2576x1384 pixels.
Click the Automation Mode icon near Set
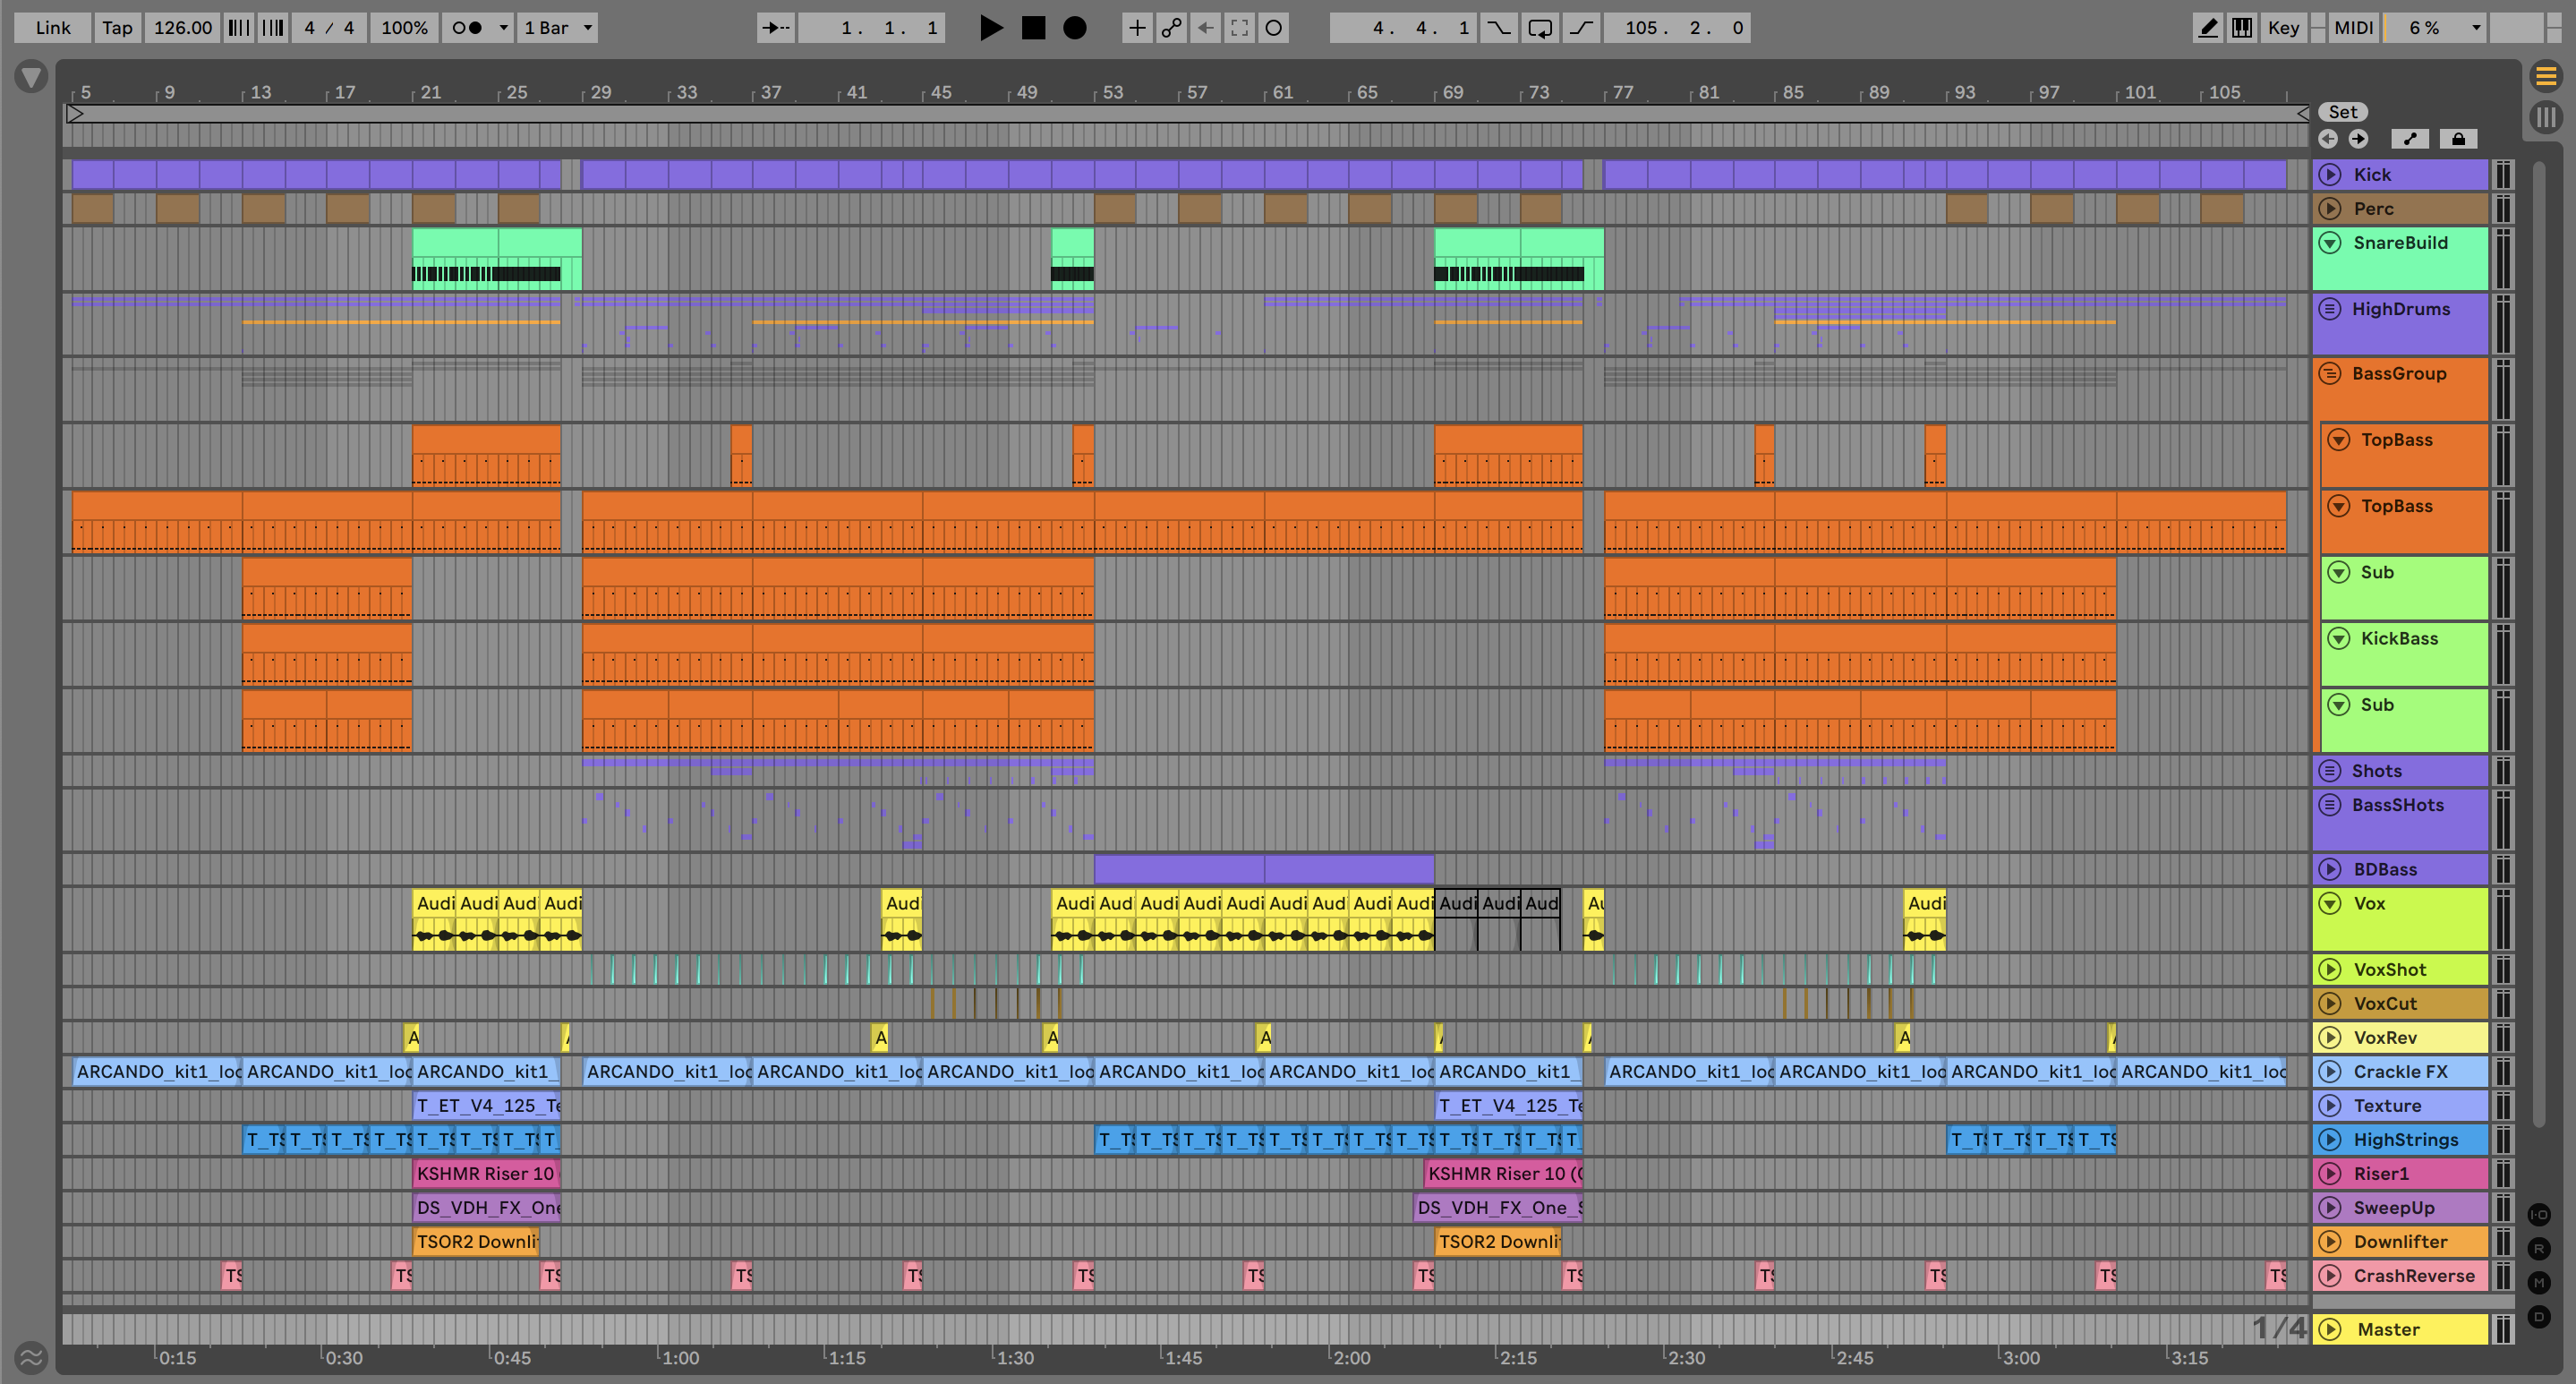coord(2410,139)
